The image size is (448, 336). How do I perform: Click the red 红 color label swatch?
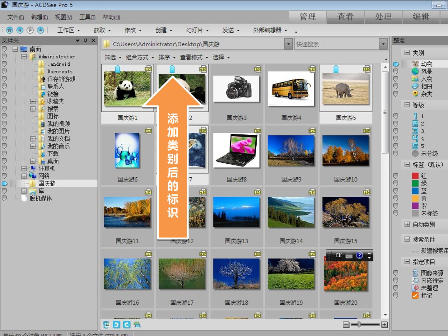pos(415,176)
